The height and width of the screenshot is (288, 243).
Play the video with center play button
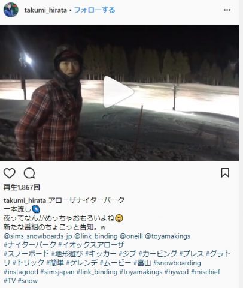pyautogui.click(x=119, y=92)
